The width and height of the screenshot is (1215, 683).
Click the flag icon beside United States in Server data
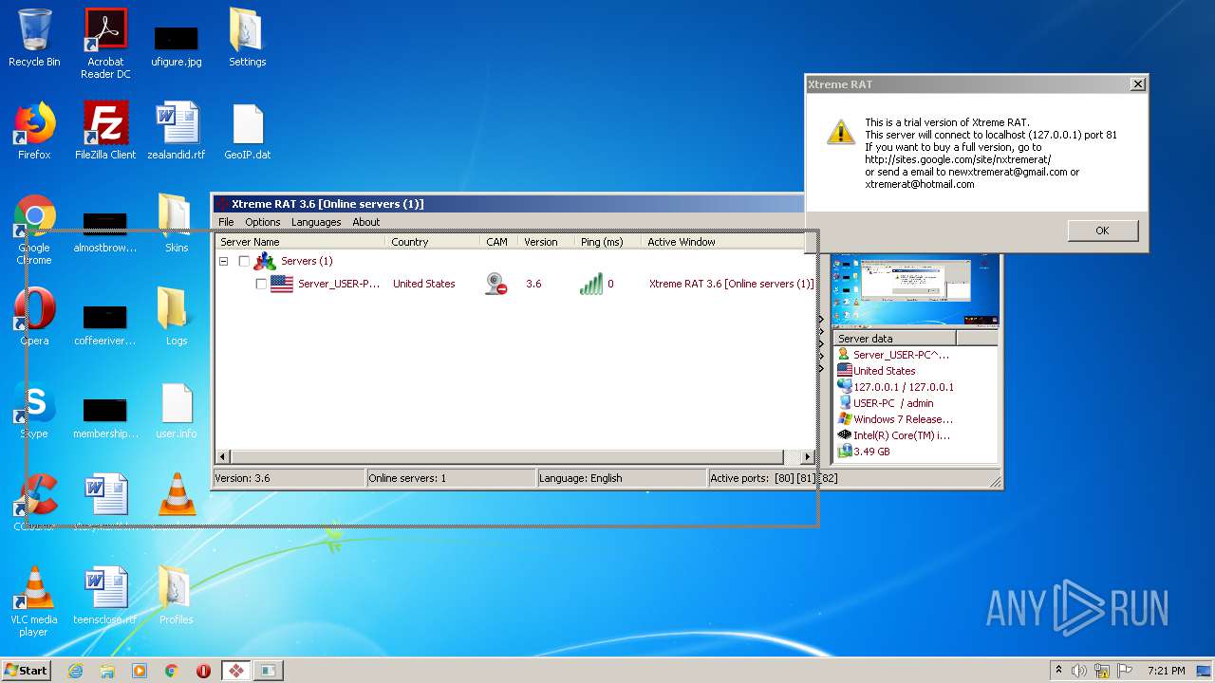coord(844,371)
